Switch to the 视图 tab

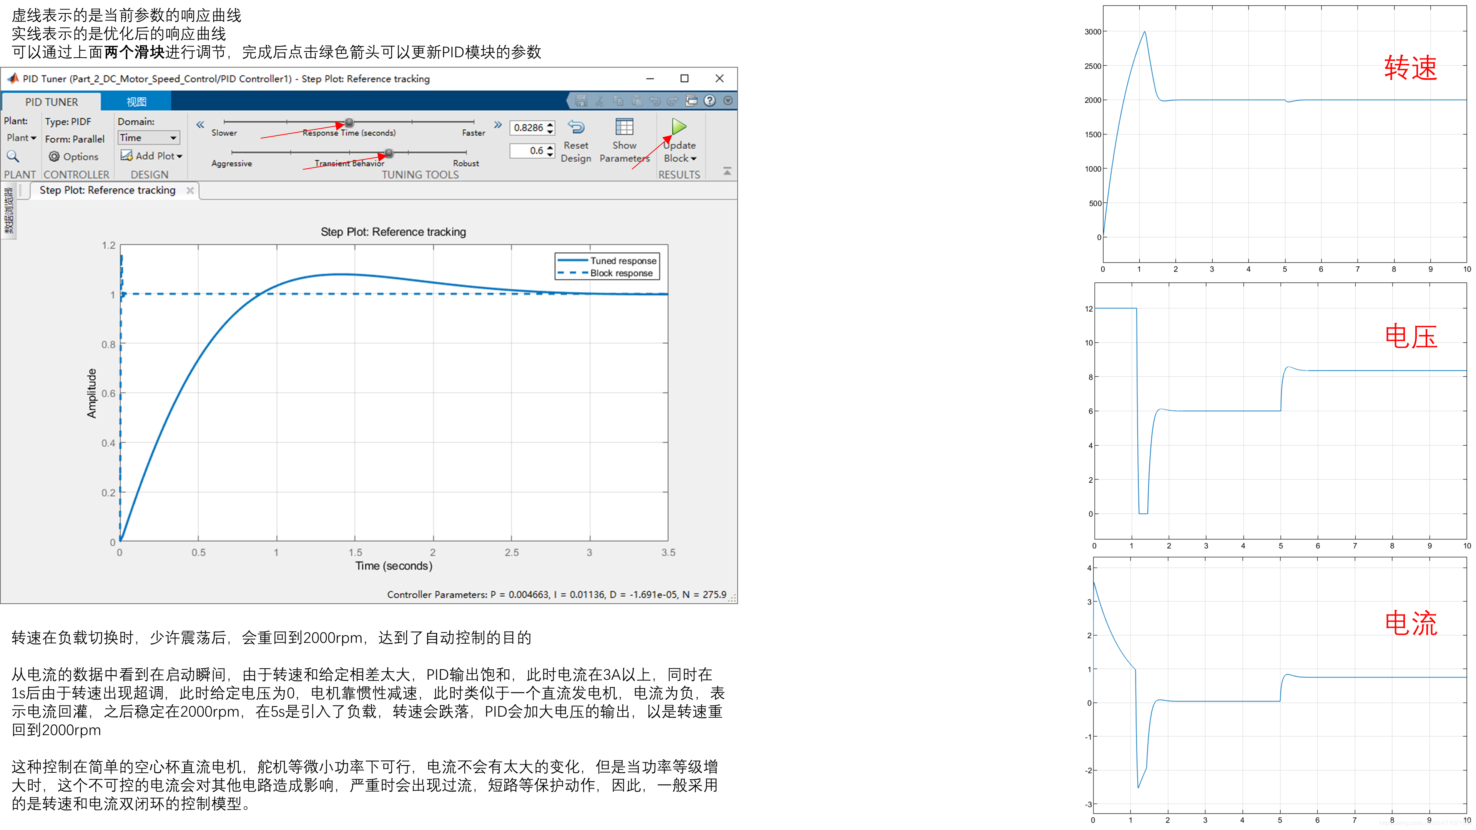tap(136, 102)
